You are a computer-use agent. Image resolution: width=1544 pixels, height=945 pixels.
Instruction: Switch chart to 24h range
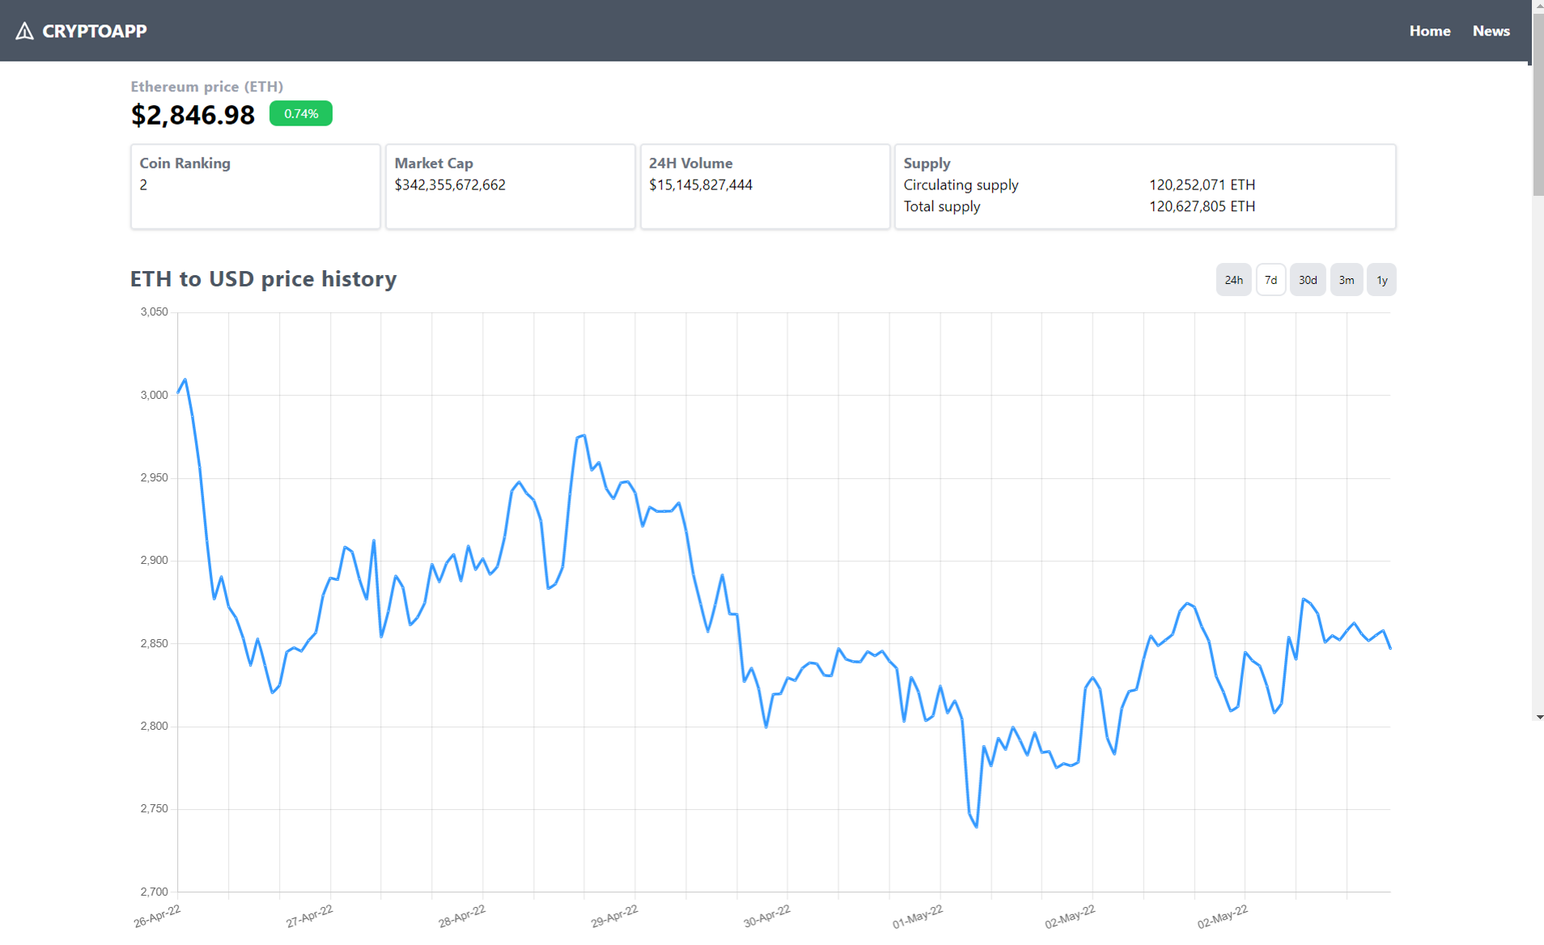tap(1232, 280)
